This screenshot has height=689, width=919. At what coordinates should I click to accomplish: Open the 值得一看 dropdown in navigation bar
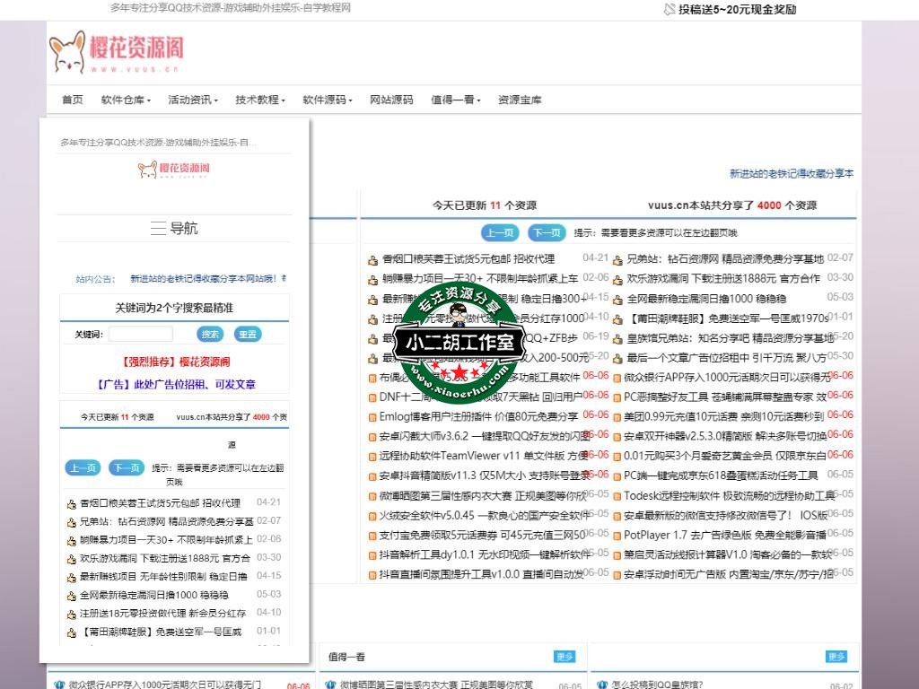point(456,100)
